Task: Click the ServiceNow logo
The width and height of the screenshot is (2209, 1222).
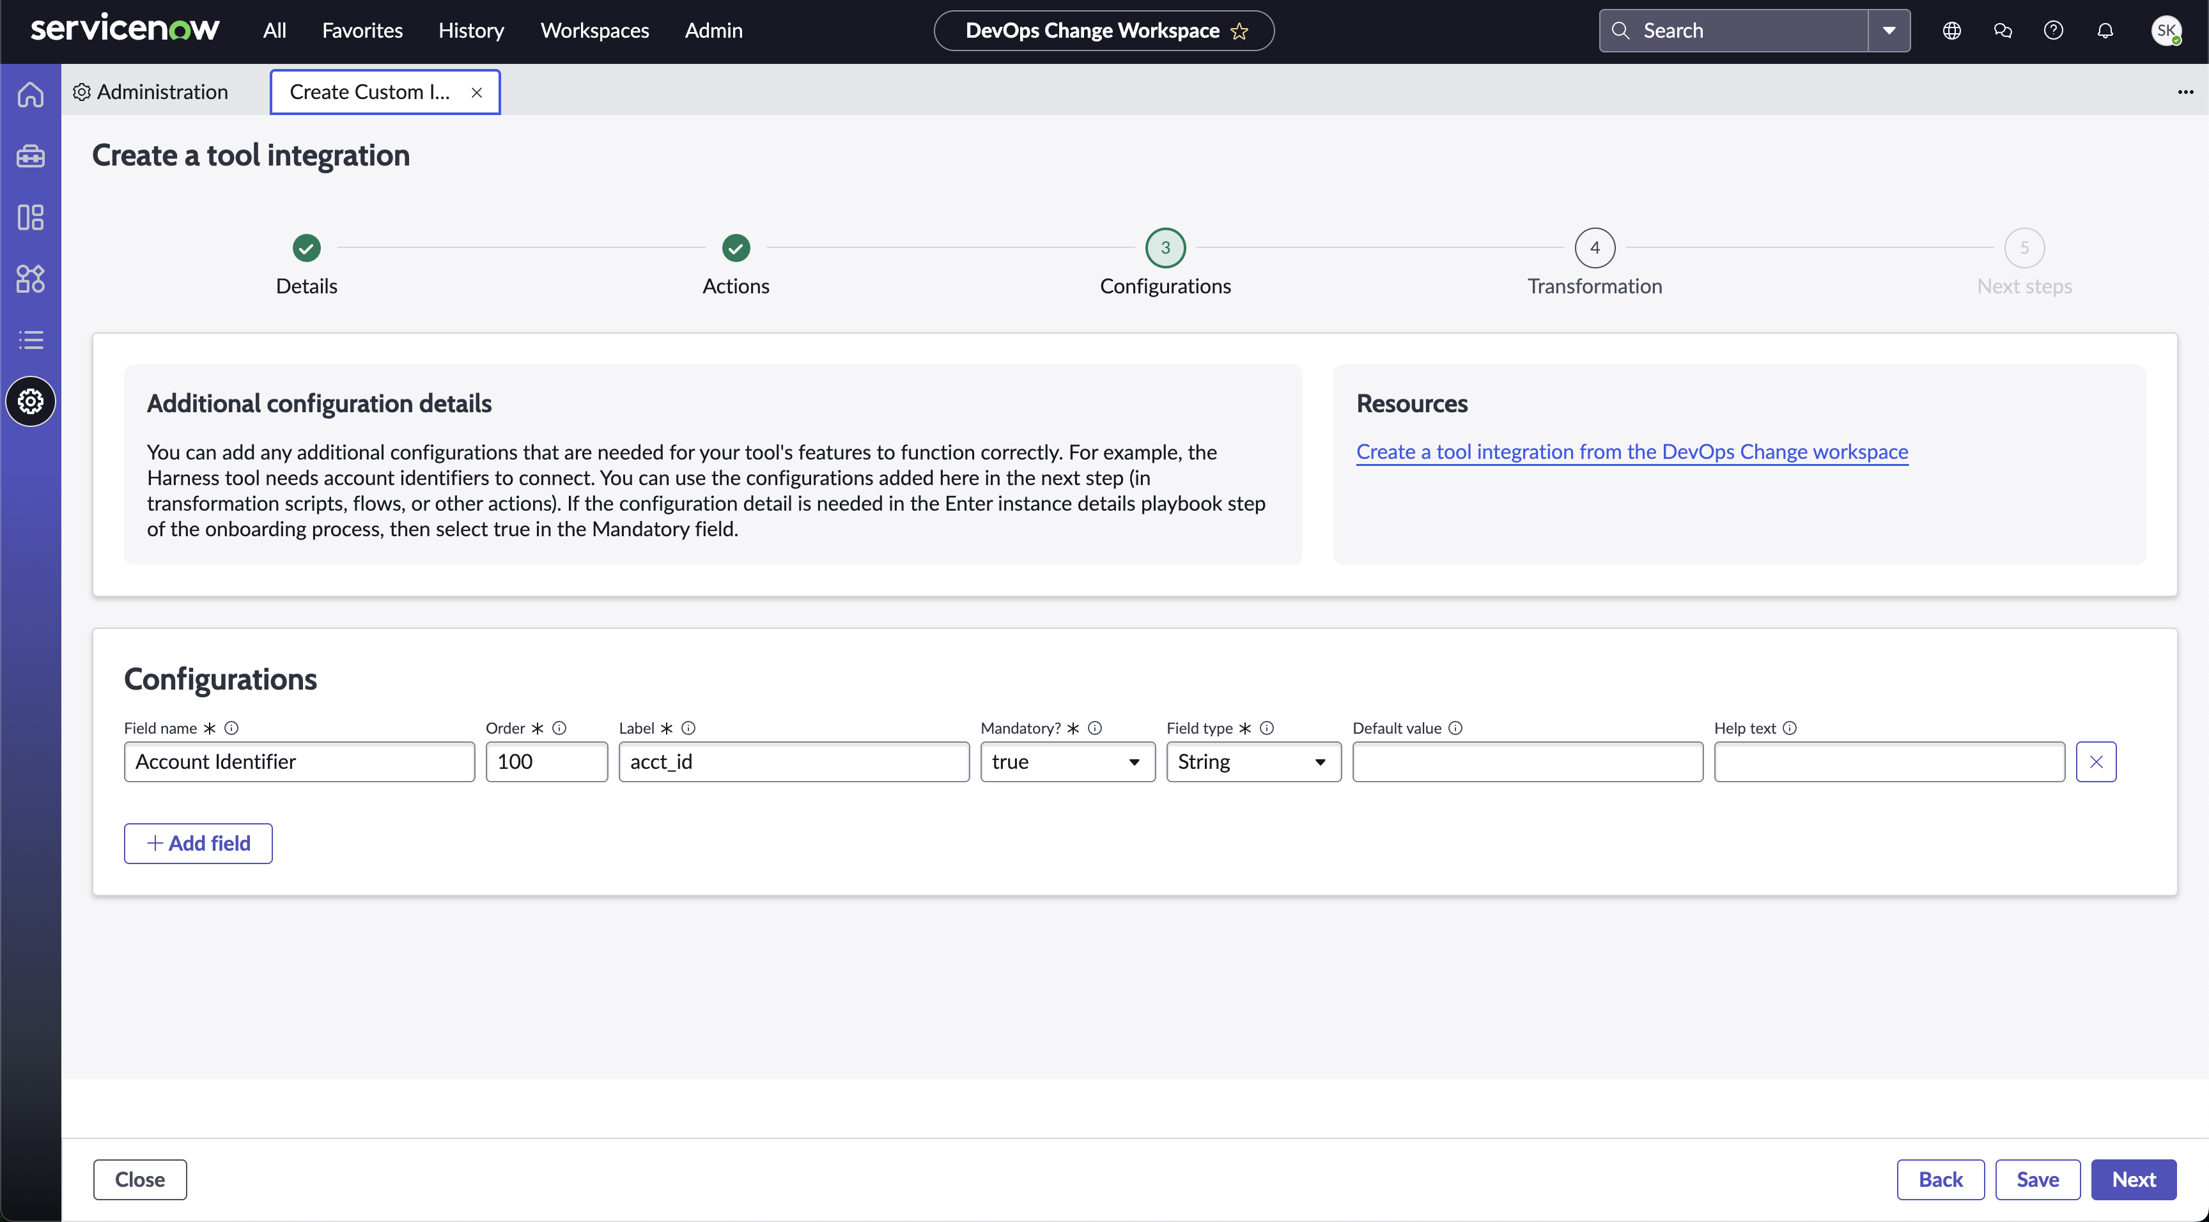Action: click(125, 29)
